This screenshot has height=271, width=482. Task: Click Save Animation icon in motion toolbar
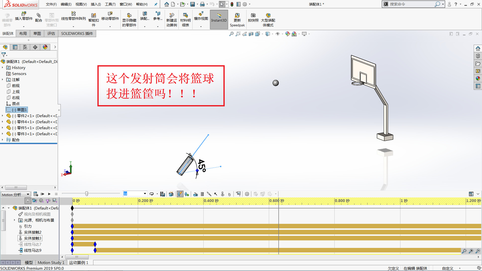pyautogui.click(x=162, y=194)
